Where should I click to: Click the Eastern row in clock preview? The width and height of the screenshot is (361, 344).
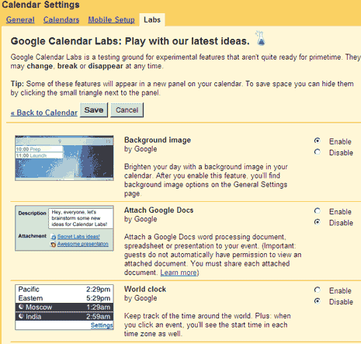click(x=64, y=298)
